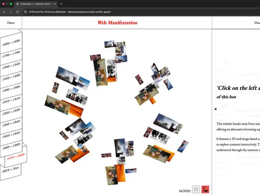Open a new browser tab with plus icon
The height and width of the screenshot is (195, 260).
[61, 4]
